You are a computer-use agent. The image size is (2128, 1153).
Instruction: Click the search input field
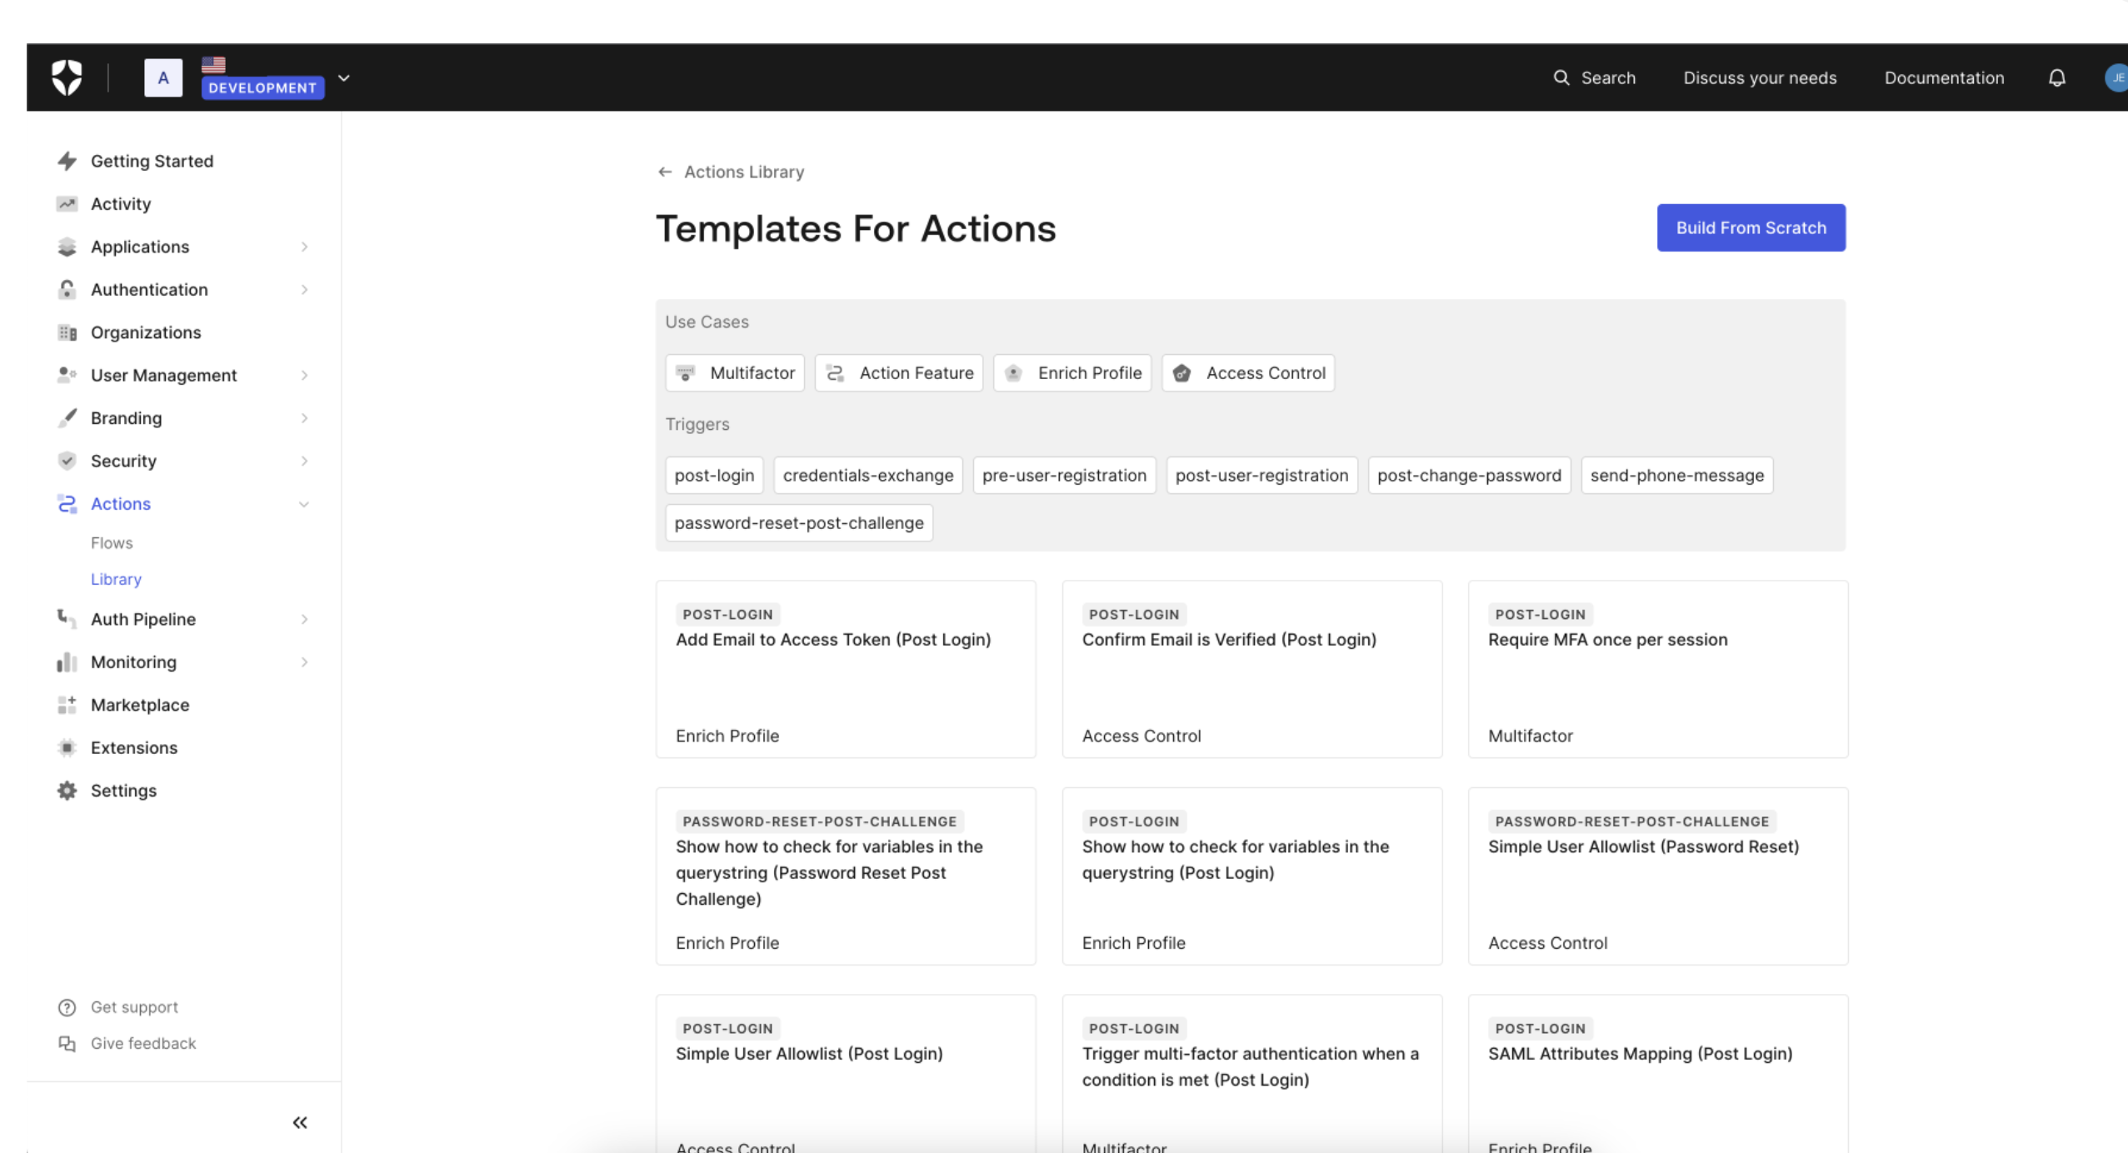1596,78
